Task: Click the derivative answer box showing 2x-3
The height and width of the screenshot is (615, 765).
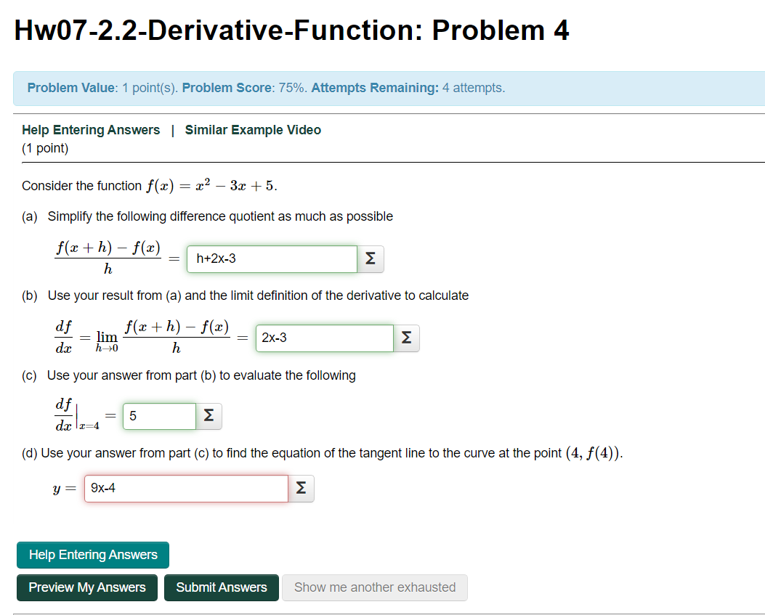Action: (x=324, y=338)
